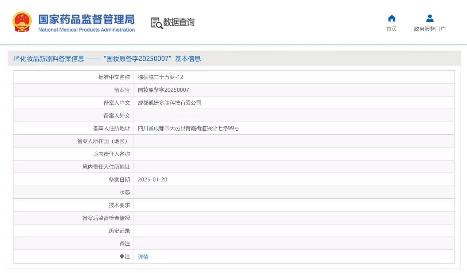467x273 pixels.
Task: Click the 政务服务门户 text label
Action: click(x=429, y=29)
